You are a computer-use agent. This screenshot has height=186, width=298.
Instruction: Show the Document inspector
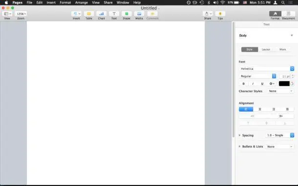(x=288, y=14)
